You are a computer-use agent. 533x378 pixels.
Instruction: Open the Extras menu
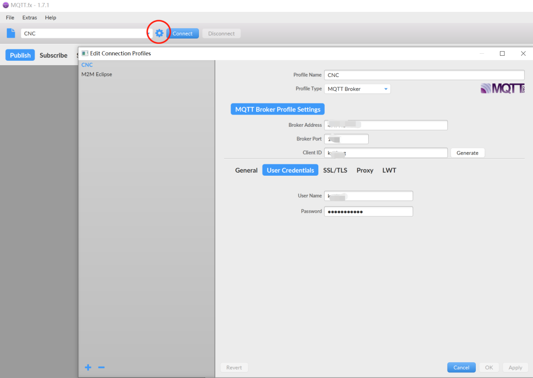tap(30, 18)
